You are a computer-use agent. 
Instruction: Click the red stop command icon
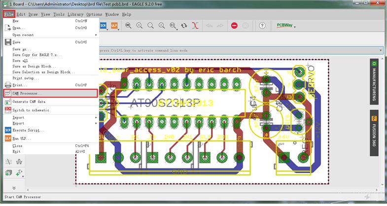pos(234,25)
